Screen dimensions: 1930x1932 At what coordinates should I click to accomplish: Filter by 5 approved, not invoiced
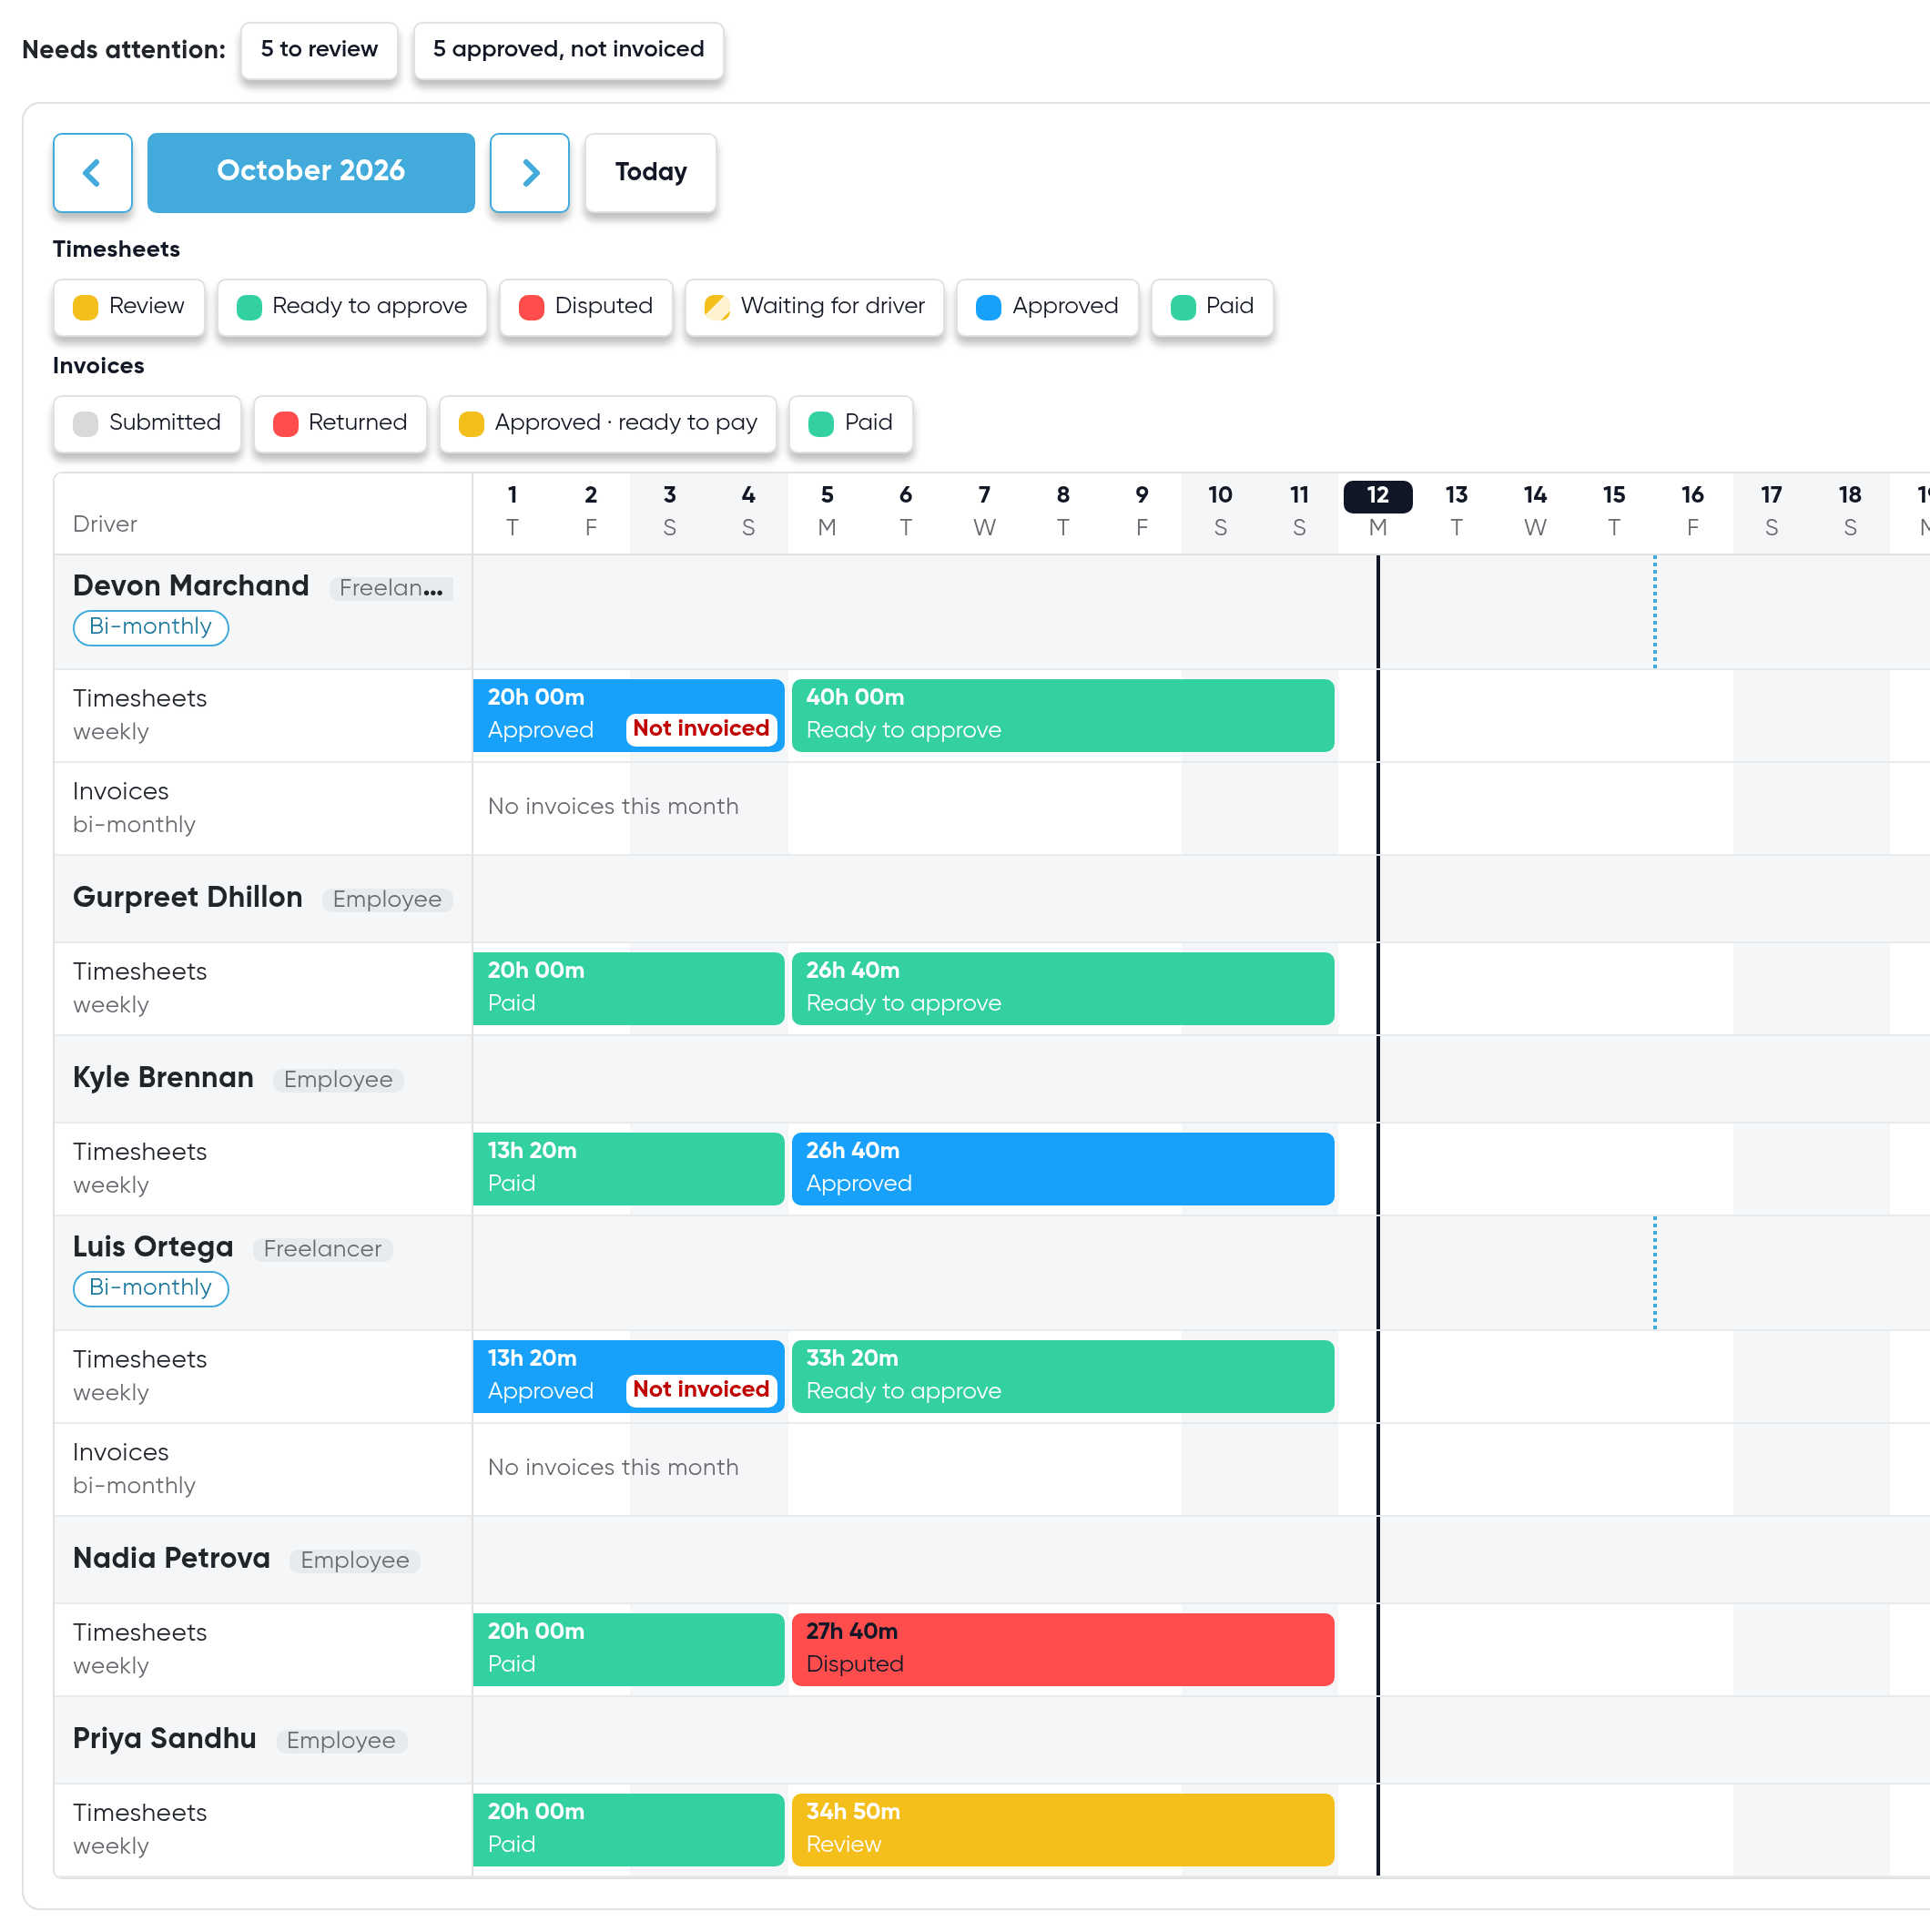(x=568, y=50)
